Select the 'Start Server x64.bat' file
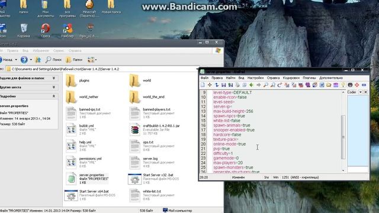The width and height of the screenshot is (379, 213). tap(89, 195)
